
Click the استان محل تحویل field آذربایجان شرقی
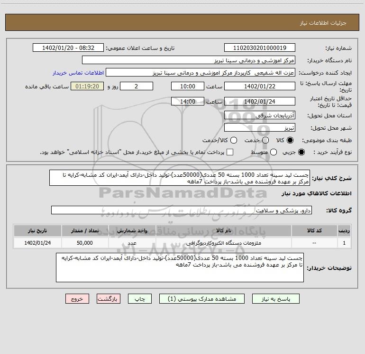(x=260, y=115)
